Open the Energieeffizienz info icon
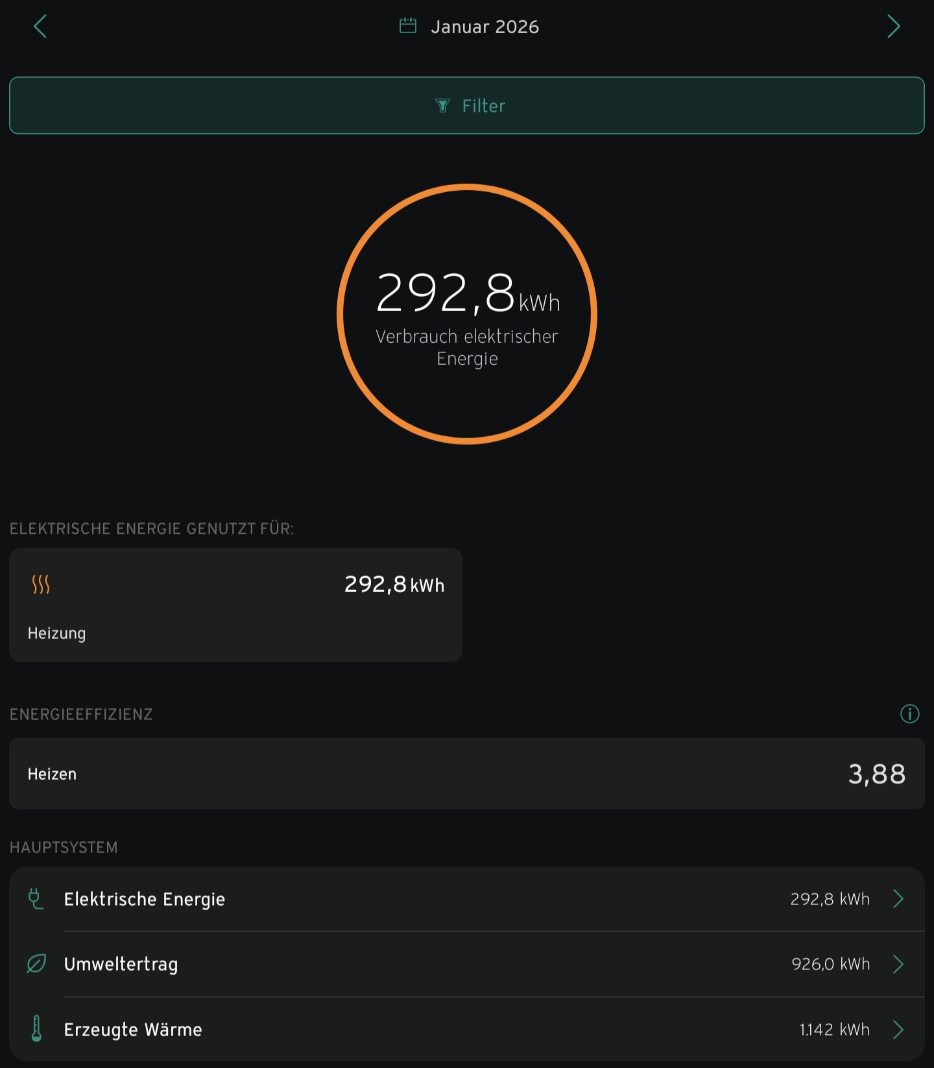This screenshot has width=934, height=1068. tap(909, 714)
